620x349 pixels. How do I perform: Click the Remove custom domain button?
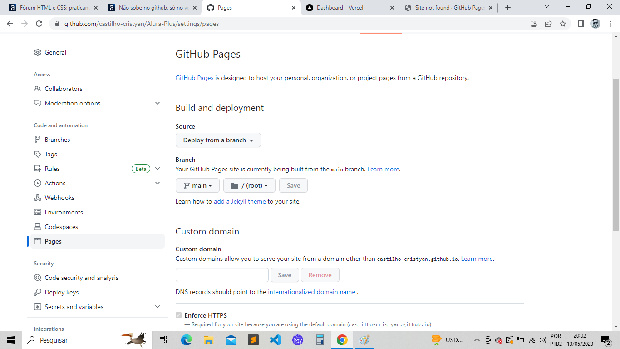[320, 275]
